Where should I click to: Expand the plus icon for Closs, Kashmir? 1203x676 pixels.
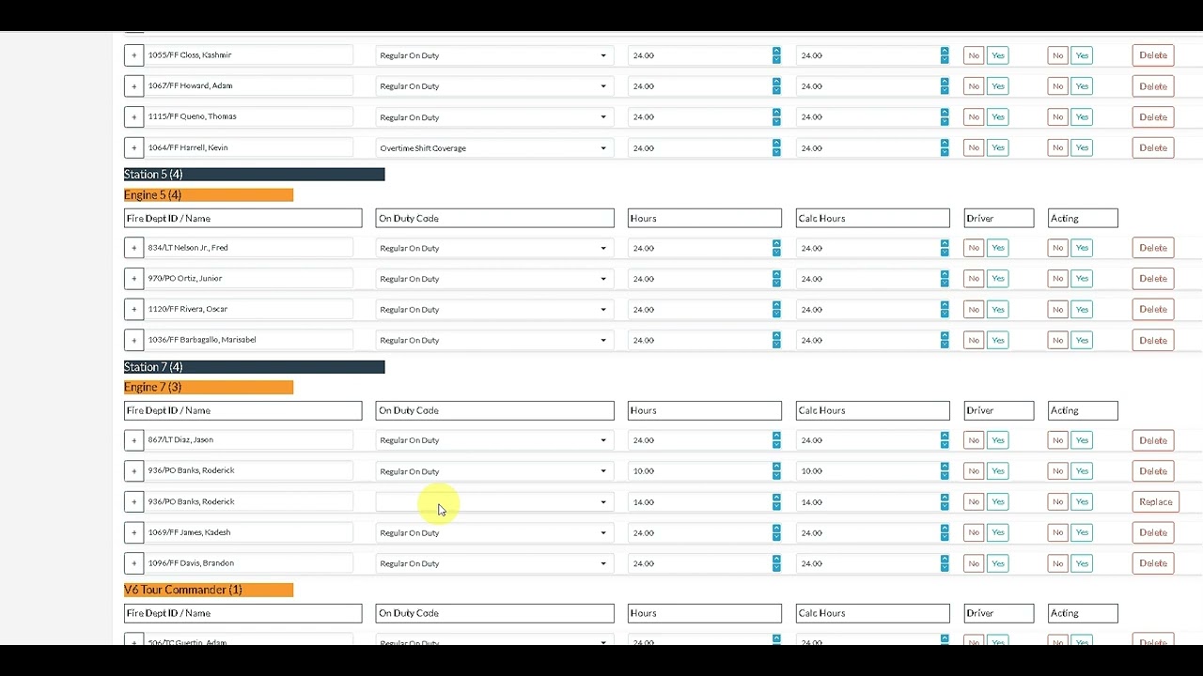pyautogui.click(x=133, y=55)
